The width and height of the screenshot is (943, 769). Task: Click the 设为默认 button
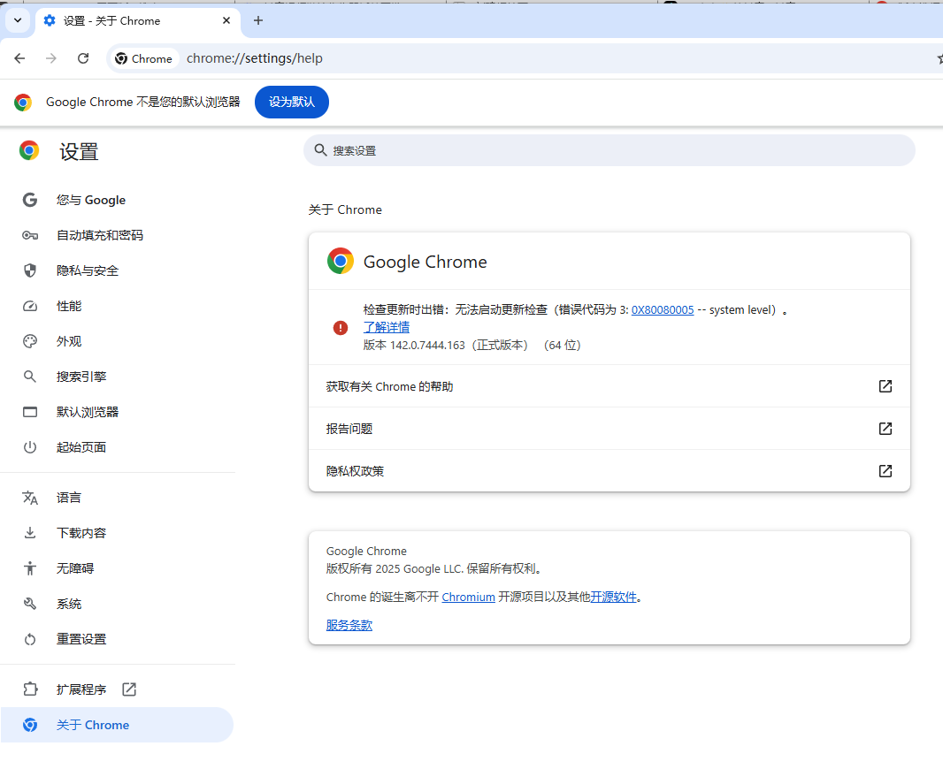tap(292, 103)
